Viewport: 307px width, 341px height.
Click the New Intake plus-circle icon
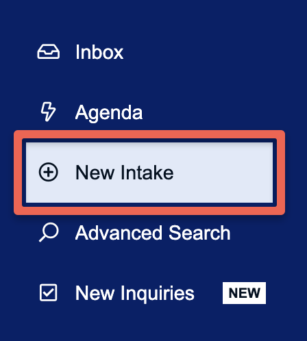(x=49, y=173)
